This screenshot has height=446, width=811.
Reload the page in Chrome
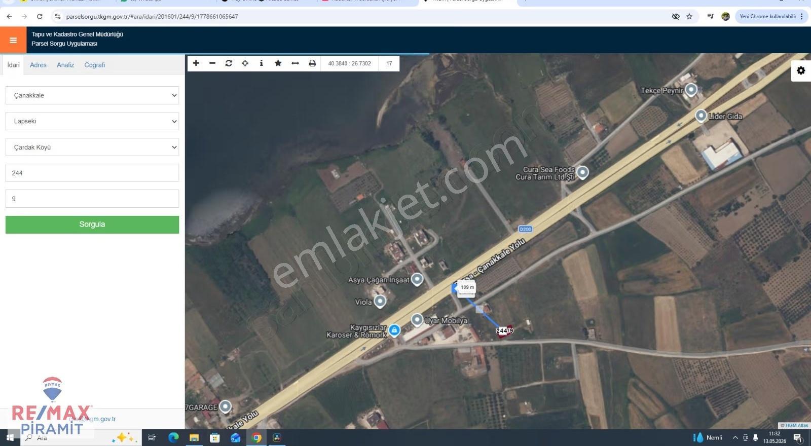point(40,16)
